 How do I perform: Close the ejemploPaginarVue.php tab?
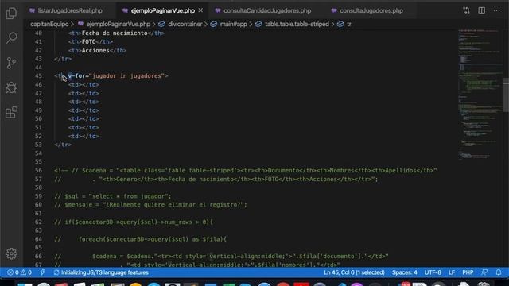click(x=200, y=10)
